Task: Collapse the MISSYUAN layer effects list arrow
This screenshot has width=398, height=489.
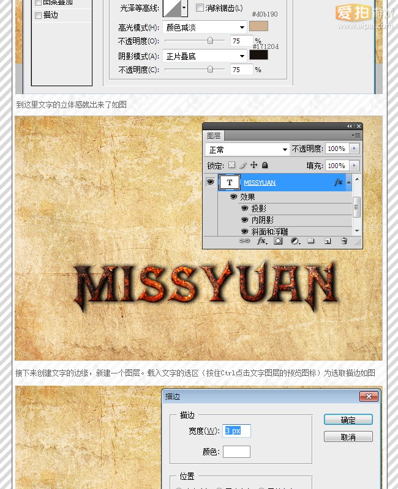Action: [x=348, y=182]
